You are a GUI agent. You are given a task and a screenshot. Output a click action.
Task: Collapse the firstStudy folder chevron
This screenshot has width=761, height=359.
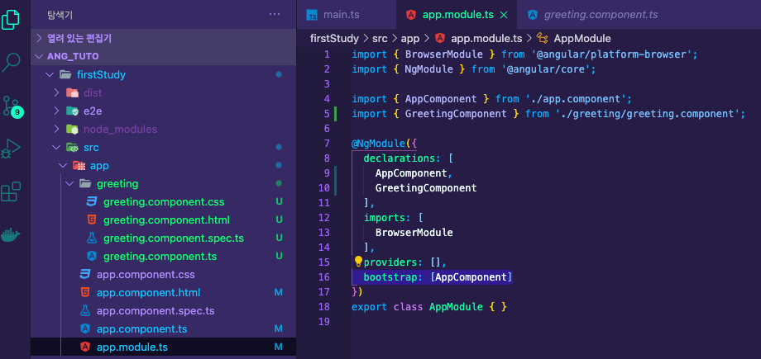click(49, 74)
